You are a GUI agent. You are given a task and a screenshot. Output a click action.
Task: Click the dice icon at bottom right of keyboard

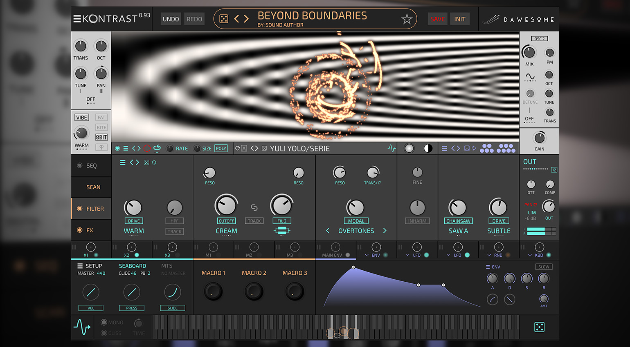click(539, 327)
